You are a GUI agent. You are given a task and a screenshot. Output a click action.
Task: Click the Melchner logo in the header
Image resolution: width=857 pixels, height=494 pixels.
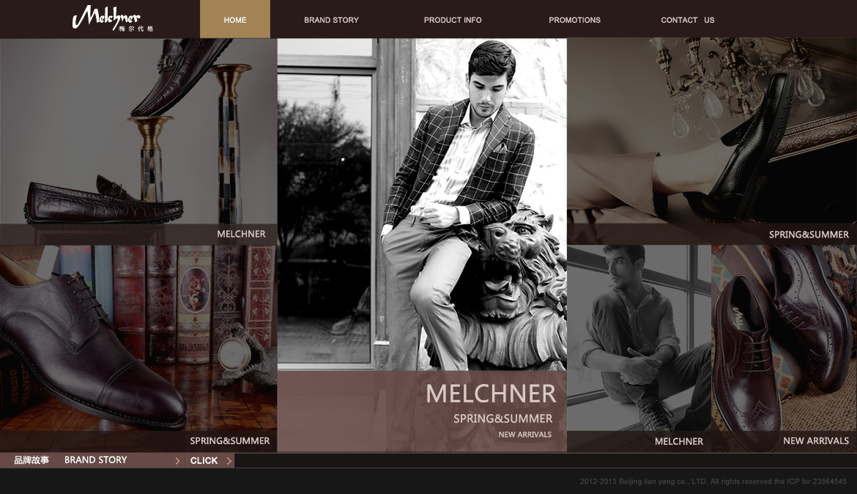click(112, 18)
